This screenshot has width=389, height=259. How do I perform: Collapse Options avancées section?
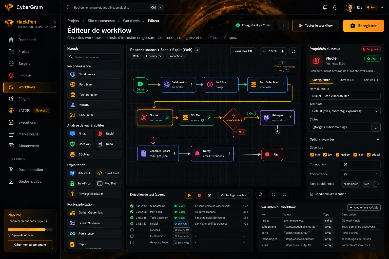coord(378,139)
